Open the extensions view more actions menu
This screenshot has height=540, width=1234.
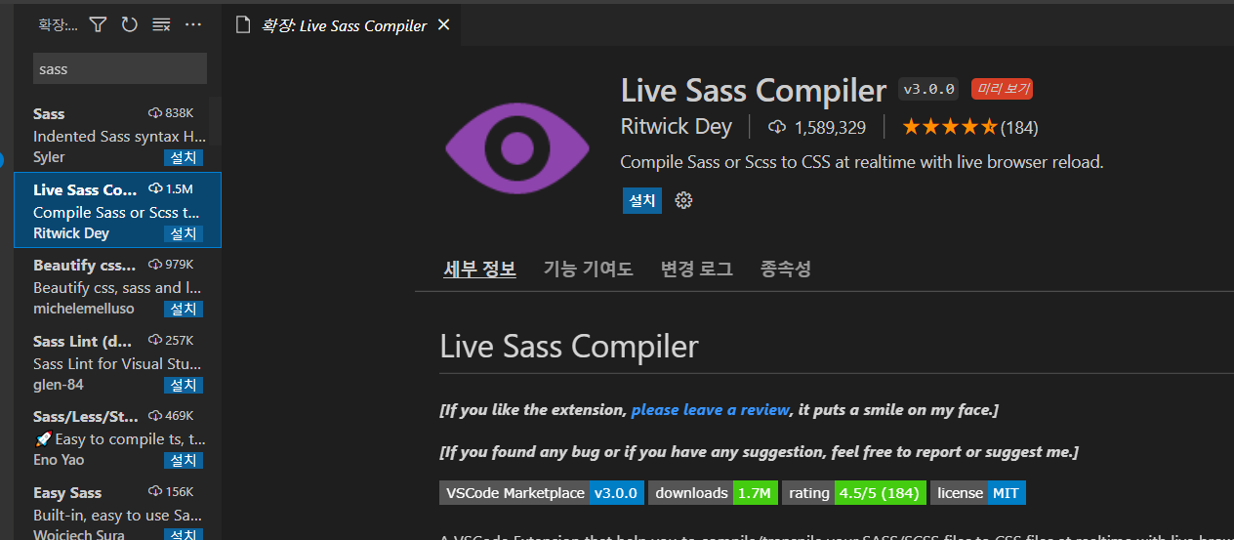[193, 24]
